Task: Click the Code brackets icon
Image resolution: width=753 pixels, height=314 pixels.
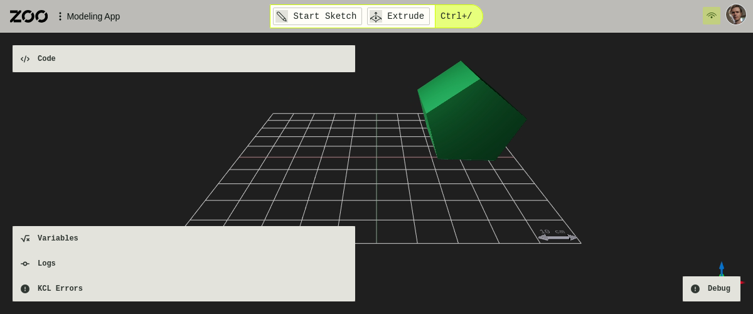Action: [25, 59]
